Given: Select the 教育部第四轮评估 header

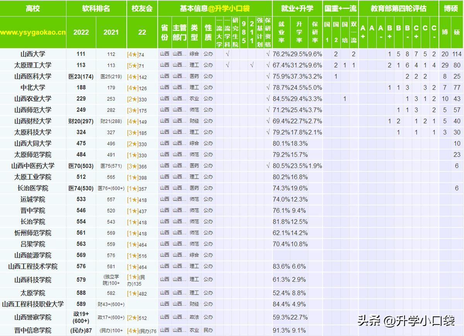Looking at the screenshot, I should tap(398, 8).
